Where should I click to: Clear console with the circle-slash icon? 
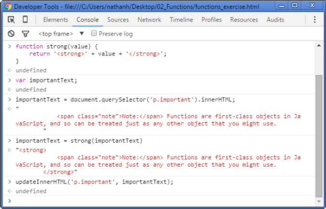(x=11, y=34)
